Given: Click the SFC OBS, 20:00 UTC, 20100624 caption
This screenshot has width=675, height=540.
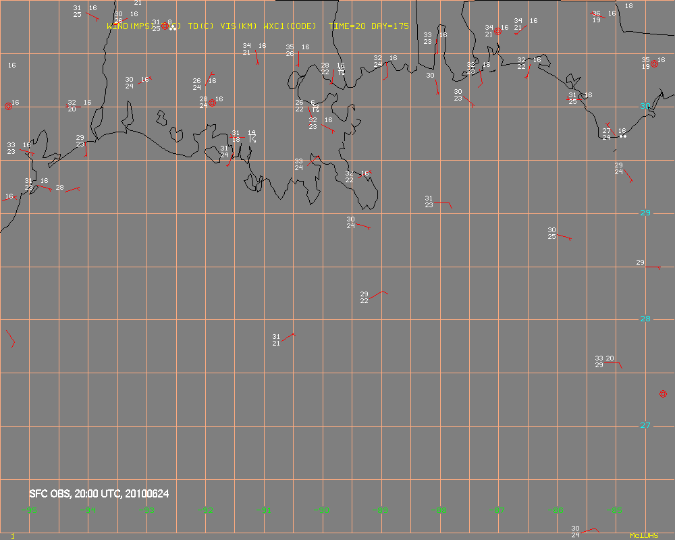Looking at the screenshot, I should [x=99, y=493].
